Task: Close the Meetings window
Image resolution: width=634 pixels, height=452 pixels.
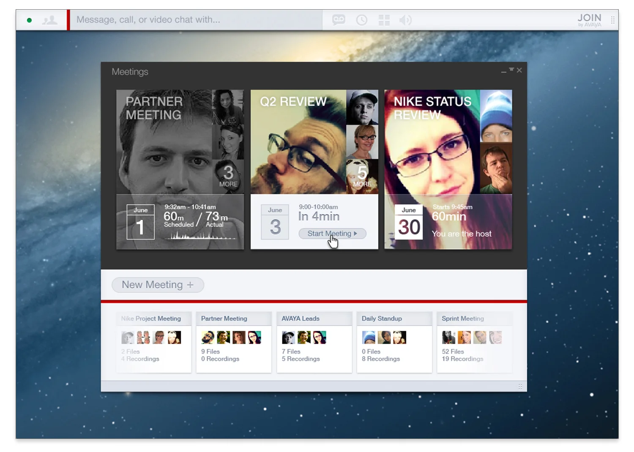Action: click(x=519, y=70)
